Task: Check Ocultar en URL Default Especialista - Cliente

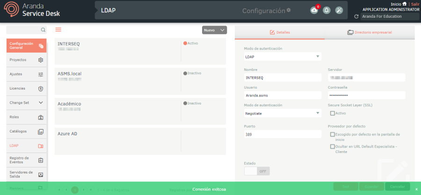Action: click(333, 146)
